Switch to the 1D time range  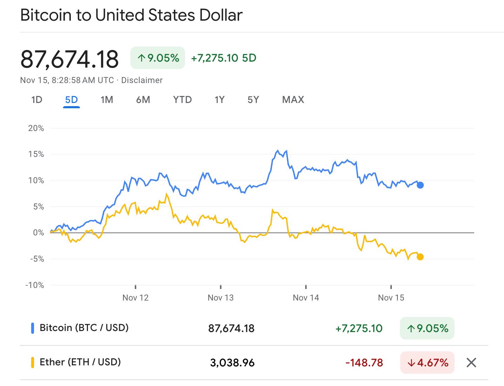tap(37, 100)
